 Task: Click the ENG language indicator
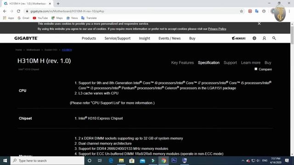point(265,160)
